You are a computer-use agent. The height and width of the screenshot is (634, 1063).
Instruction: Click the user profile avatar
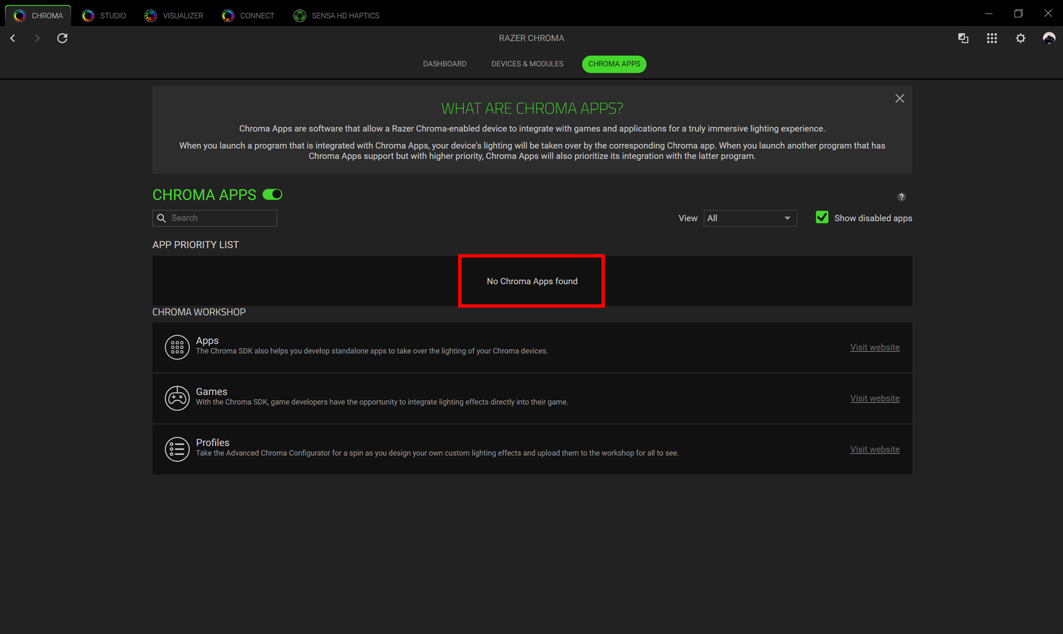1048,38
